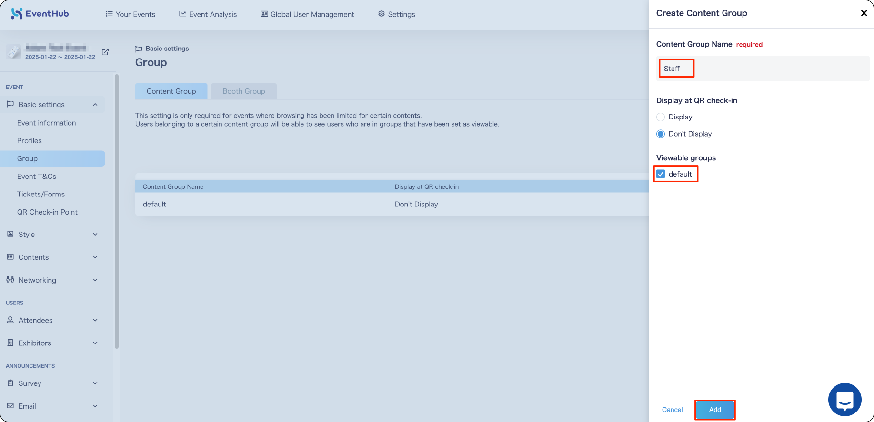Expand the Attendees section
Image resolution: width=874 pixels, height=422 pixels.
(95, 320)
